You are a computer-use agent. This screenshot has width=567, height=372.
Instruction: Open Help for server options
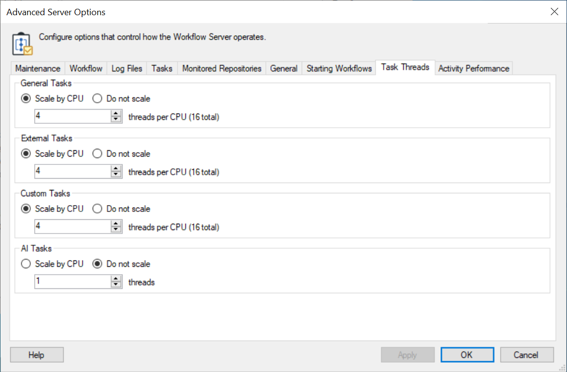coord(36,355)
